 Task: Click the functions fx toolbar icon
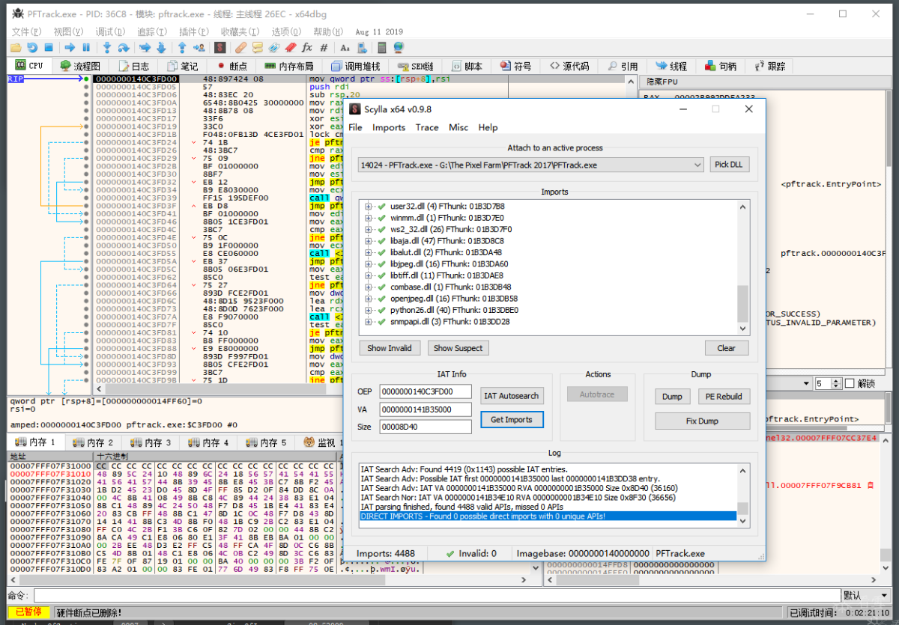307,47
